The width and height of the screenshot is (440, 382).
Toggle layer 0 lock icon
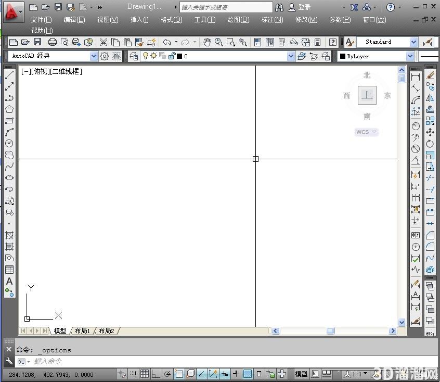point(172,56)
